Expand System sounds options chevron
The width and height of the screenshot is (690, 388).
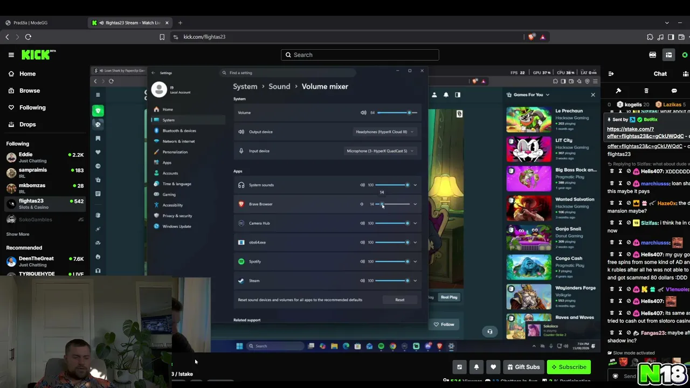click(415, 185)
